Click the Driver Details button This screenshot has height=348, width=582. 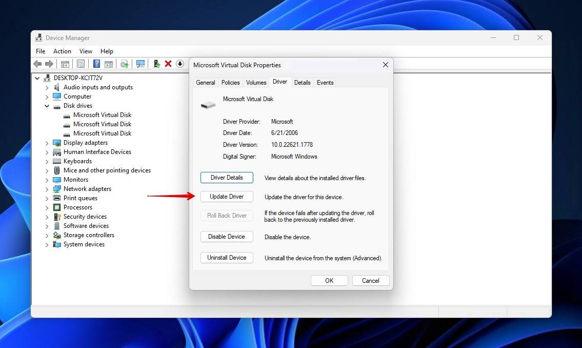click(x=227, y=178)
